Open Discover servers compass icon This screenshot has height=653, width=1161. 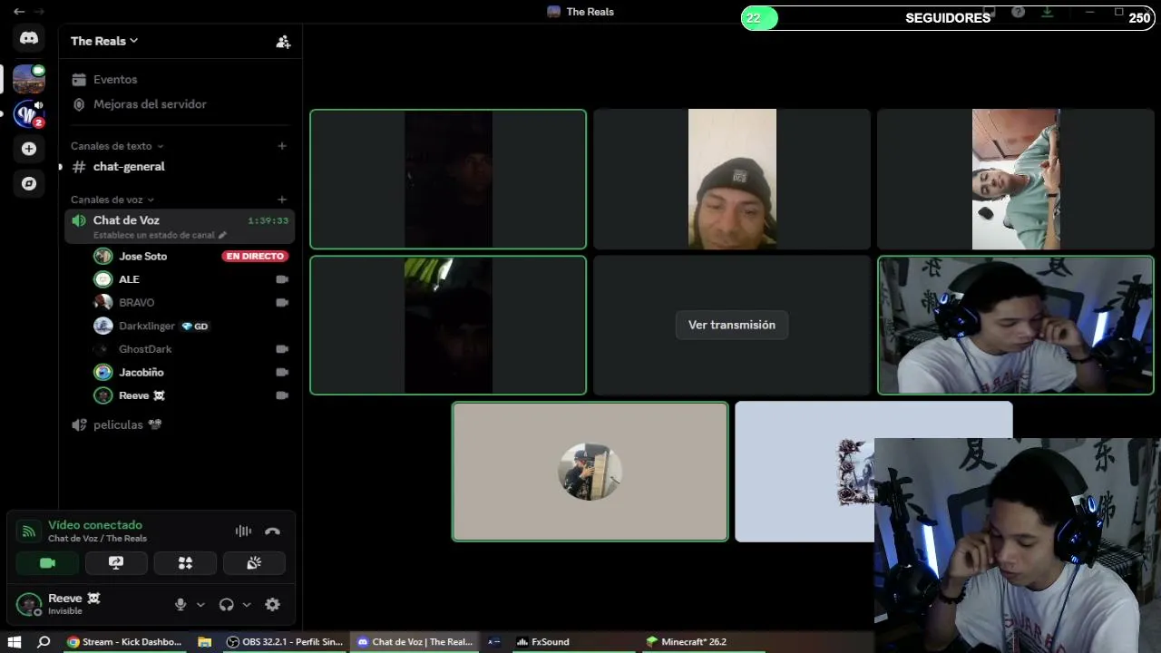[x=29, y=183]
